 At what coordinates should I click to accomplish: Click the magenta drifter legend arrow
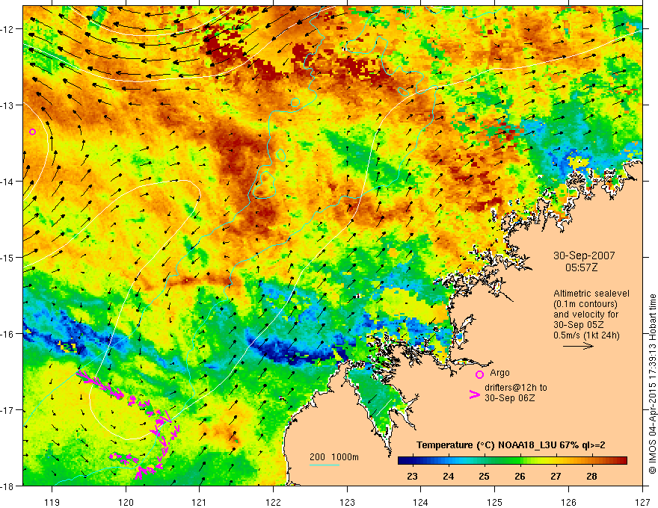475,394
